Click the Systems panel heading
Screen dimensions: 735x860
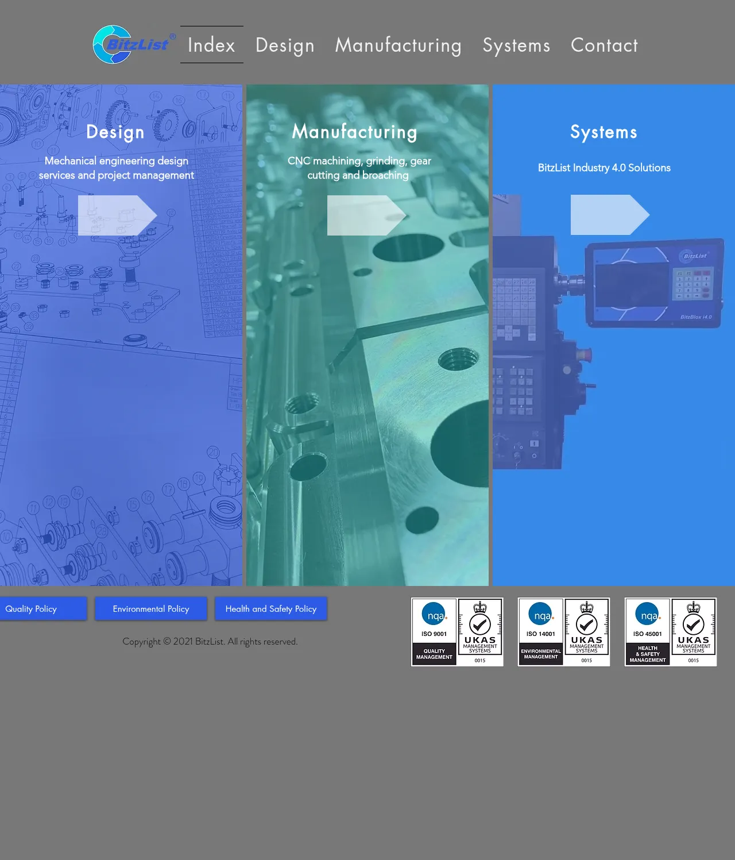pyautogui.click(x=604, y=132)
